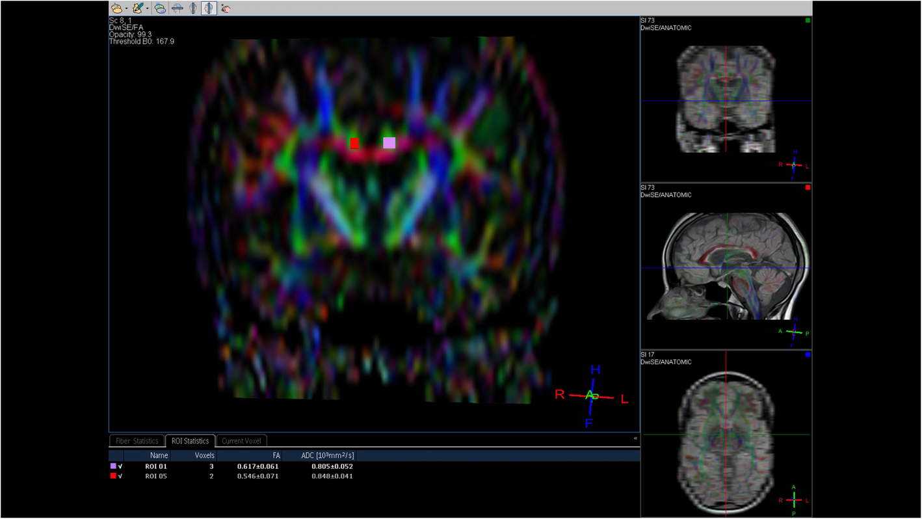Click green indicator square in coronal view

coord(808,21)
